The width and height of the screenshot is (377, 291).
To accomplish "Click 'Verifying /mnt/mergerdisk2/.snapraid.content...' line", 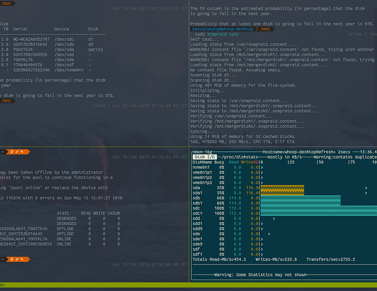I will [x=247, y=126].
